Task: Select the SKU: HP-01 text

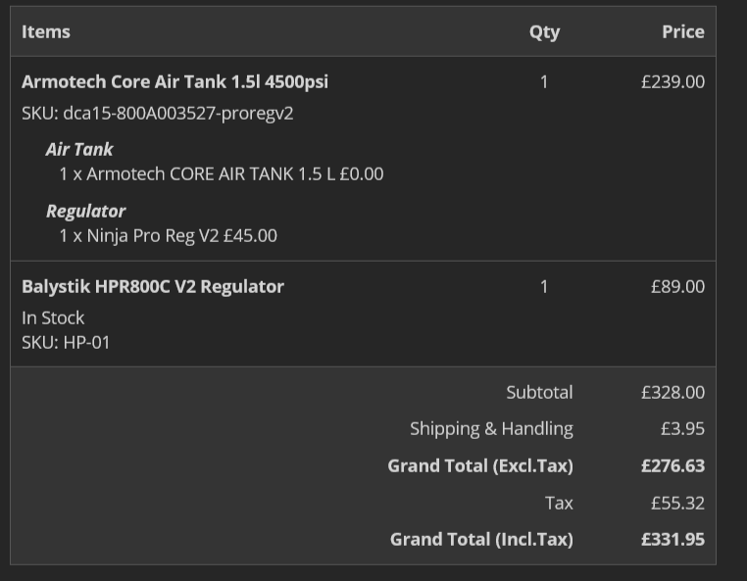Action: [66, 342]
